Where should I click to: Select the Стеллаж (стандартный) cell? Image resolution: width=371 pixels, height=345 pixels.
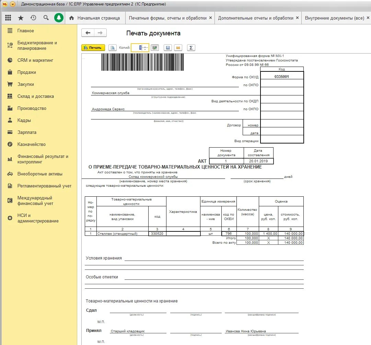point(123,233)
